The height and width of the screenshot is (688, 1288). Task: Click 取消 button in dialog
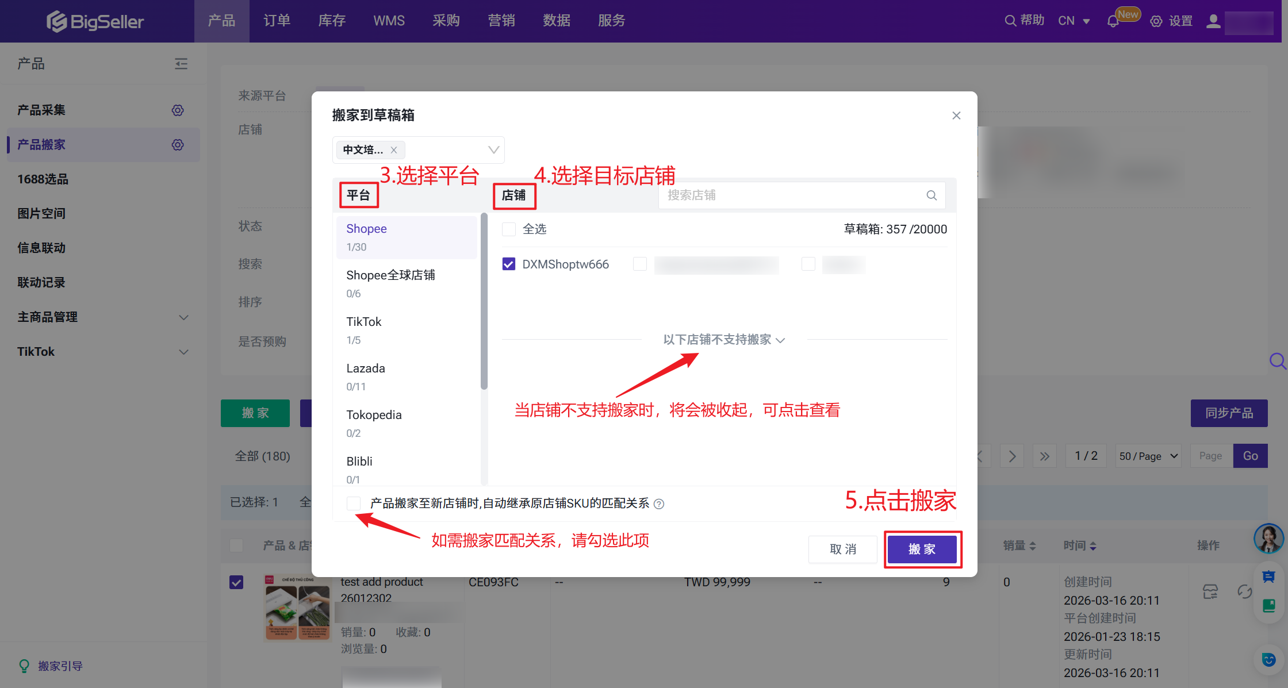click(842, 549)
